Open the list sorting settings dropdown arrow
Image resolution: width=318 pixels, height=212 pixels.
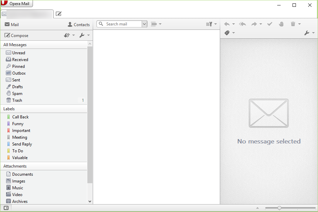coord(216,24)
